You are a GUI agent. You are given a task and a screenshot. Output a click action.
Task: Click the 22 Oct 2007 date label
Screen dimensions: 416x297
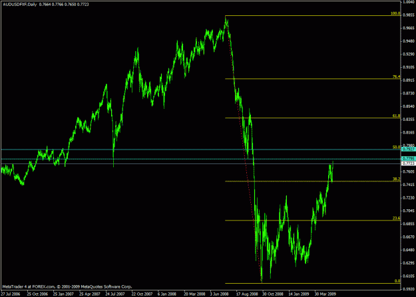point(142,294)
